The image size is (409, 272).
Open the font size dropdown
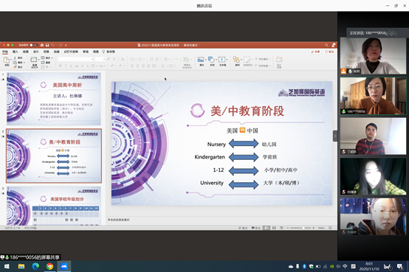point(100,60)
